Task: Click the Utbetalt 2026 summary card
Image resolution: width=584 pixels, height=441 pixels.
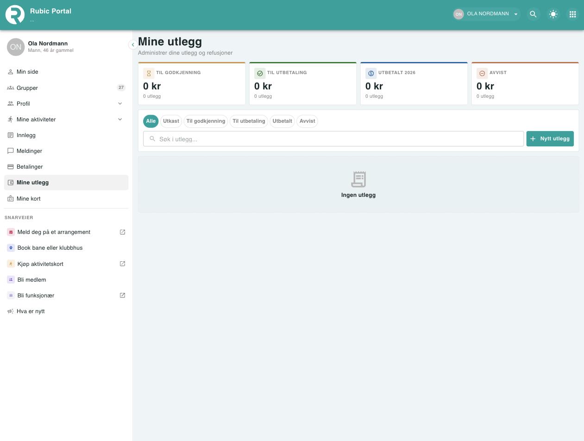Action: 414,83
